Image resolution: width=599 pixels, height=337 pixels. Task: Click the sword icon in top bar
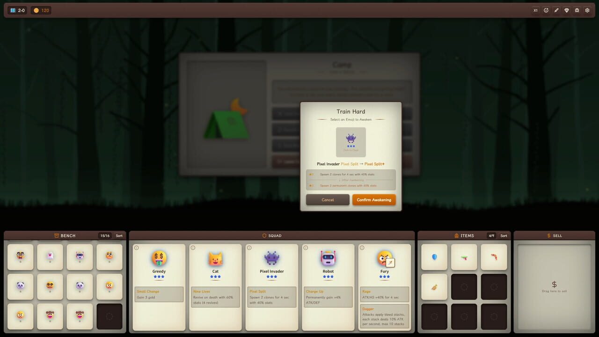(x=556, y=10)
